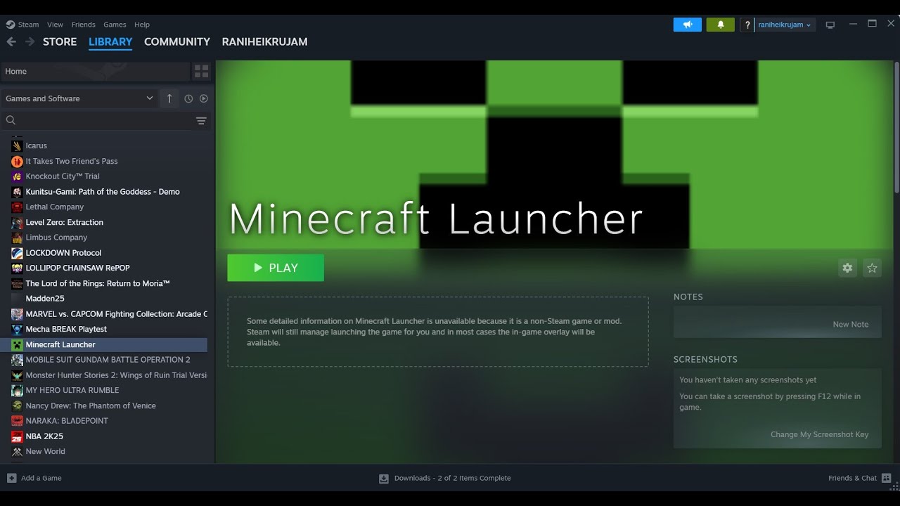Open the Friends menu
Viewport: 900px width, 506px height.
click(x=83, y=24)
